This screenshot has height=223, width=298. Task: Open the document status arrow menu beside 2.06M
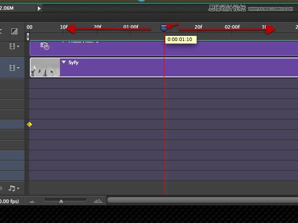(39, 8)
